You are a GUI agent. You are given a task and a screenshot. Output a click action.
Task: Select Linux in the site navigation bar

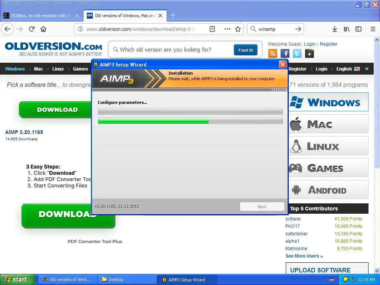click(x=58, y=69)
